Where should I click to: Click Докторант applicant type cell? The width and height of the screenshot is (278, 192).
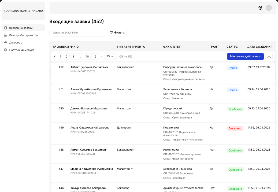(x=124, y=128)
